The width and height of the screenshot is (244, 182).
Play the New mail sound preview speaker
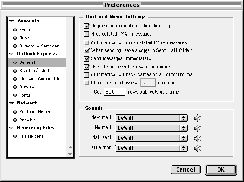197,118
